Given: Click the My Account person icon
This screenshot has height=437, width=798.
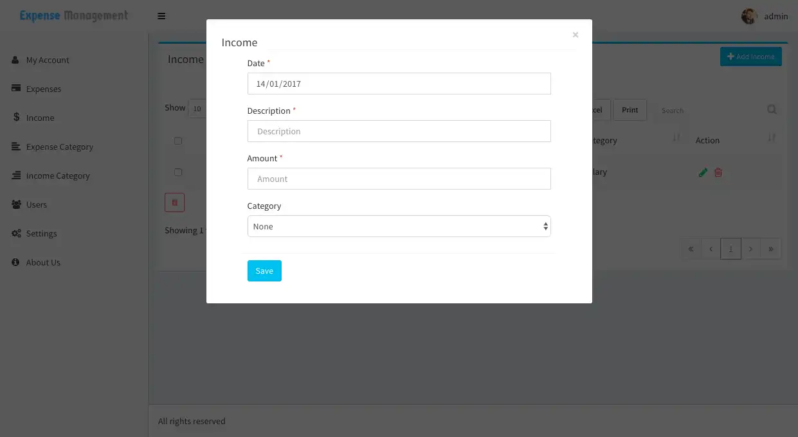Looking at the screenshot, I should pos(15,60).
